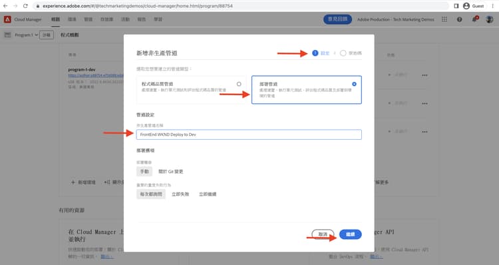Open the 環境 tab
Image resolution: width=499 pixels, height=265 pixels.
coord(72,19)
